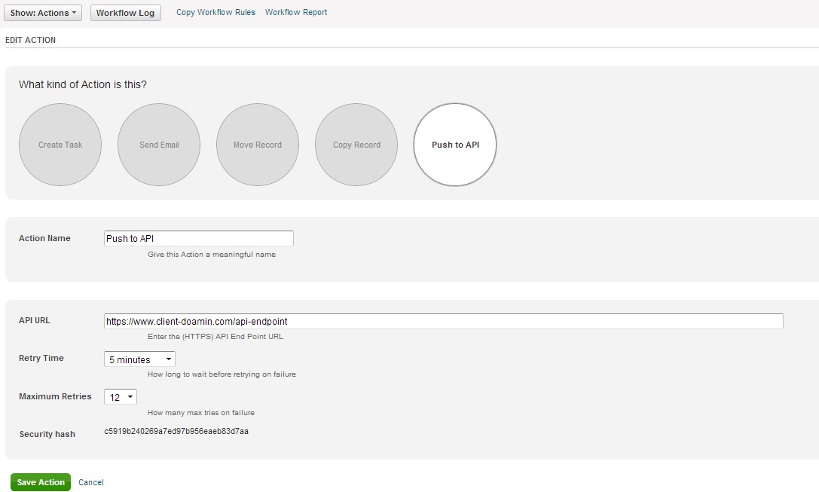The height and width of the screenshot is (492, 819).
Task: Click the Workflow Log button
Action: (x=125, y=13)
